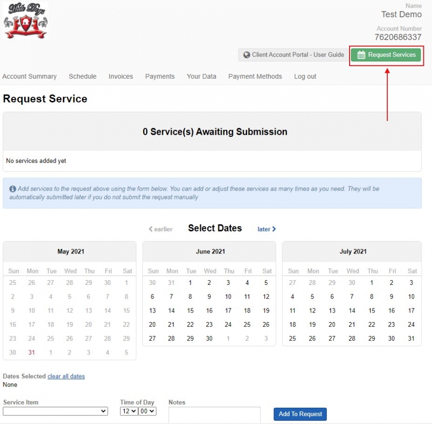Image resolution: width=432 pixels, height=424 pixels.
Task: Log out of the account
Action: click(x=305, y=76)
